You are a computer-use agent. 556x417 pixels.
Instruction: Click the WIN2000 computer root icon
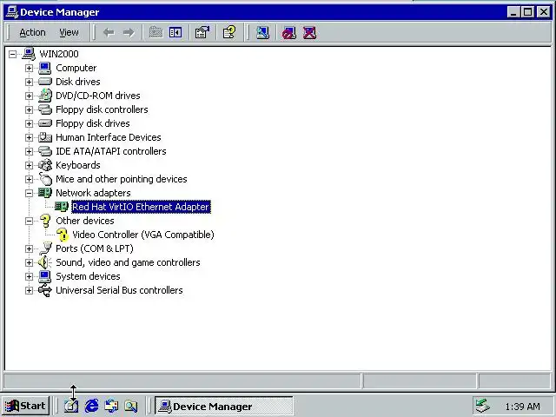click(29, 54)
